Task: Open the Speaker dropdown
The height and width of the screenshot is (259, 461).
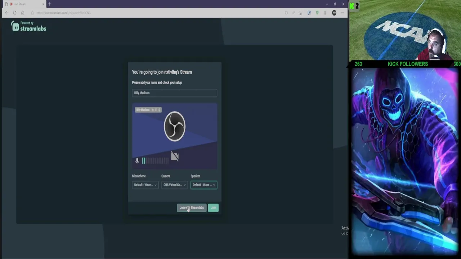Action: click(x=204, y=185)
